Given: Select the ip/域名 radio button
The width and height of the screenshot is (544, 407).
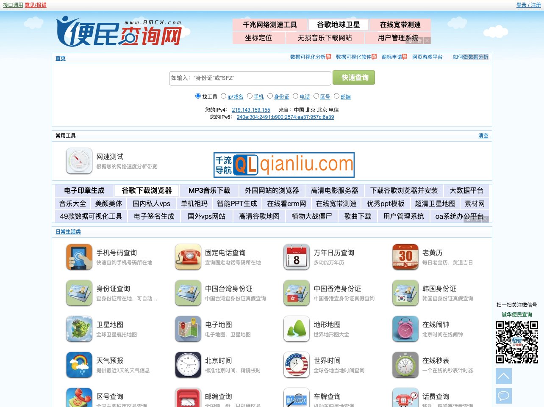Looking at the screenshot, I should [x=223, y=96].
